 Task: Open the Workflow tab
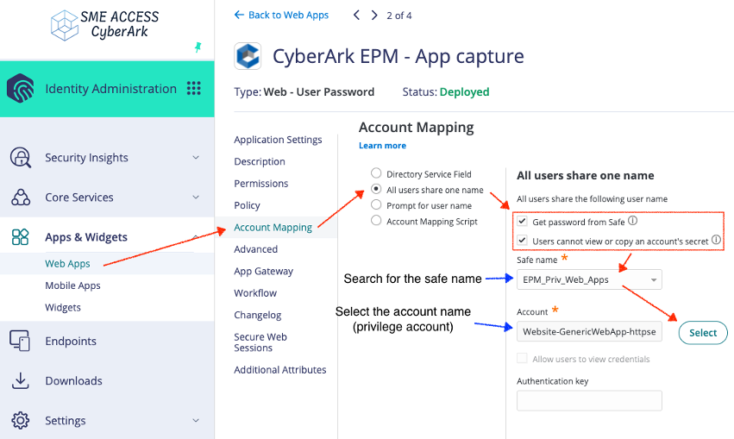(255, 293)
